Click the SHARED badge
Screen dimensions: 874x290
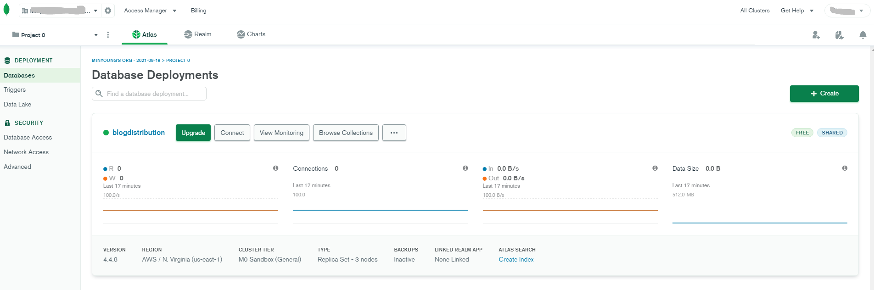[x=832, y=133]
